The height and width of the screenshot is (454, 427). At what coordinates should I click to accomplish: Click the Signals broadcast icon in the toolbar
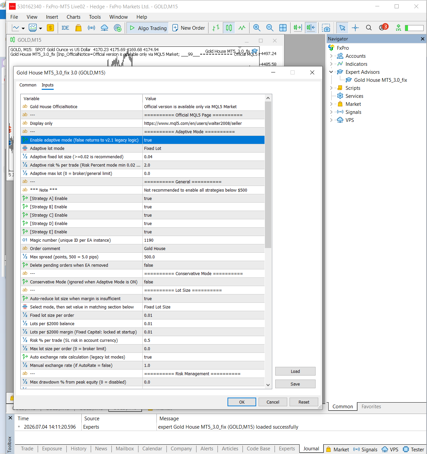[x=91, y=28]
